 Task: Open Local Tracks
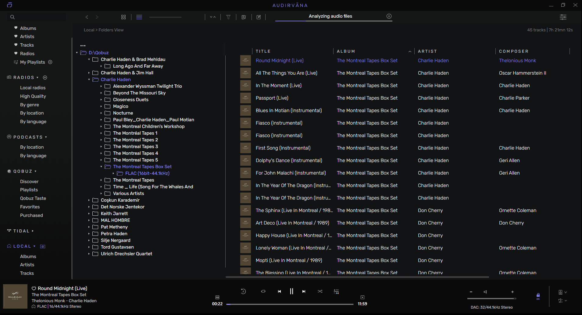(27, 273)
